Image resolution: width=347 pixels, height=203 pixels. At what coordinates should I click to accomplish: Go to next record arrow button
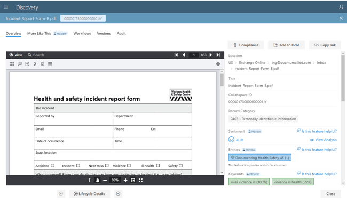[118, 194]
